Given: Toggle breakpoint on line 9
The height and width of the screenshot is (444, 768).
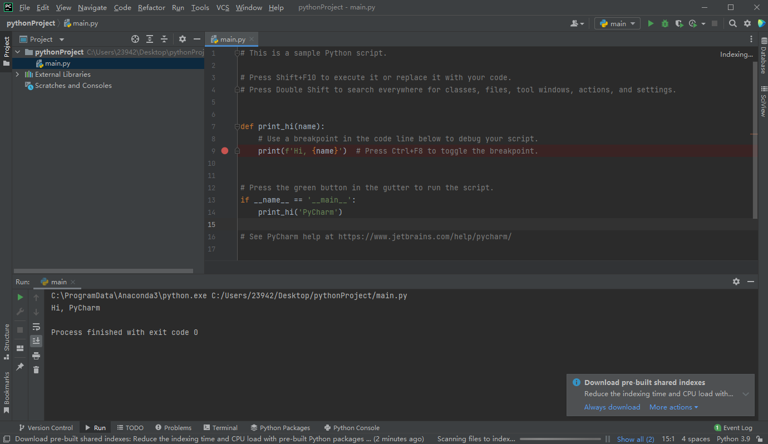Looking at the screenshot, I should 225,151.
